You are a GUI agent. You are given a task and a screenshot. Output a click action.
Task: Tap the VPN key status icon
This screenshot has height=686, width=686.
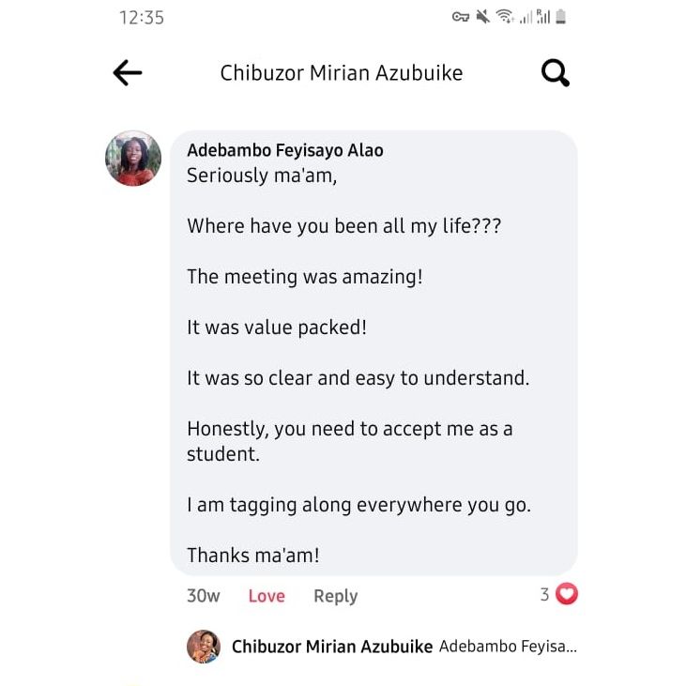(x=460, y=17)
